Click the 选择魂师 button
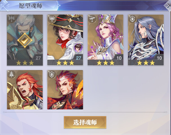This screenshot has height=135, width=171. [85, 122]
